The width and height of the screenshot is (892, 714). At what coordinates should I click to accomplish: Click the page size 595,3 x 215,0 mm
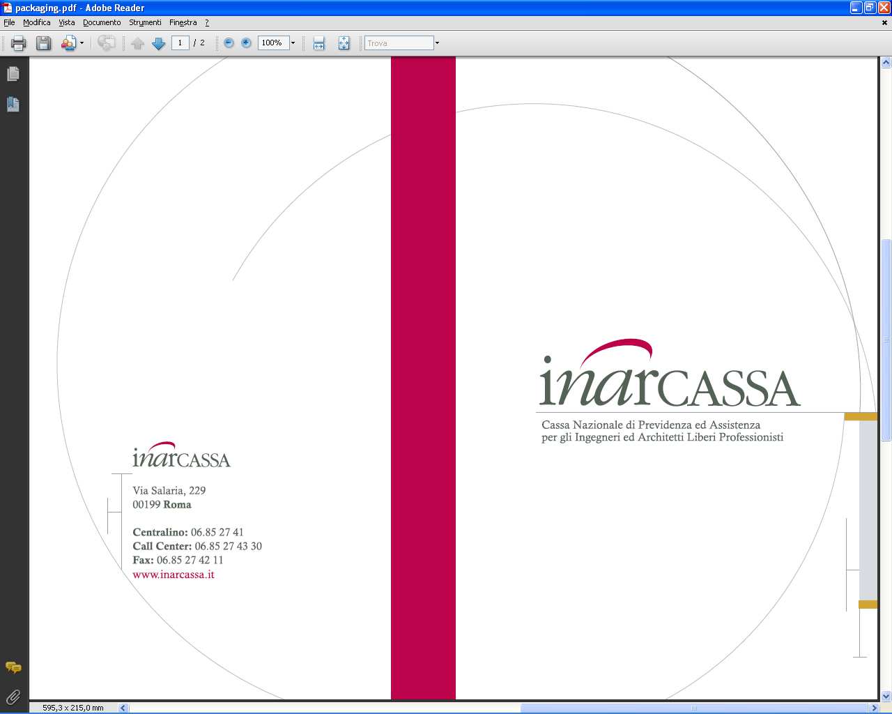(73, 708)
